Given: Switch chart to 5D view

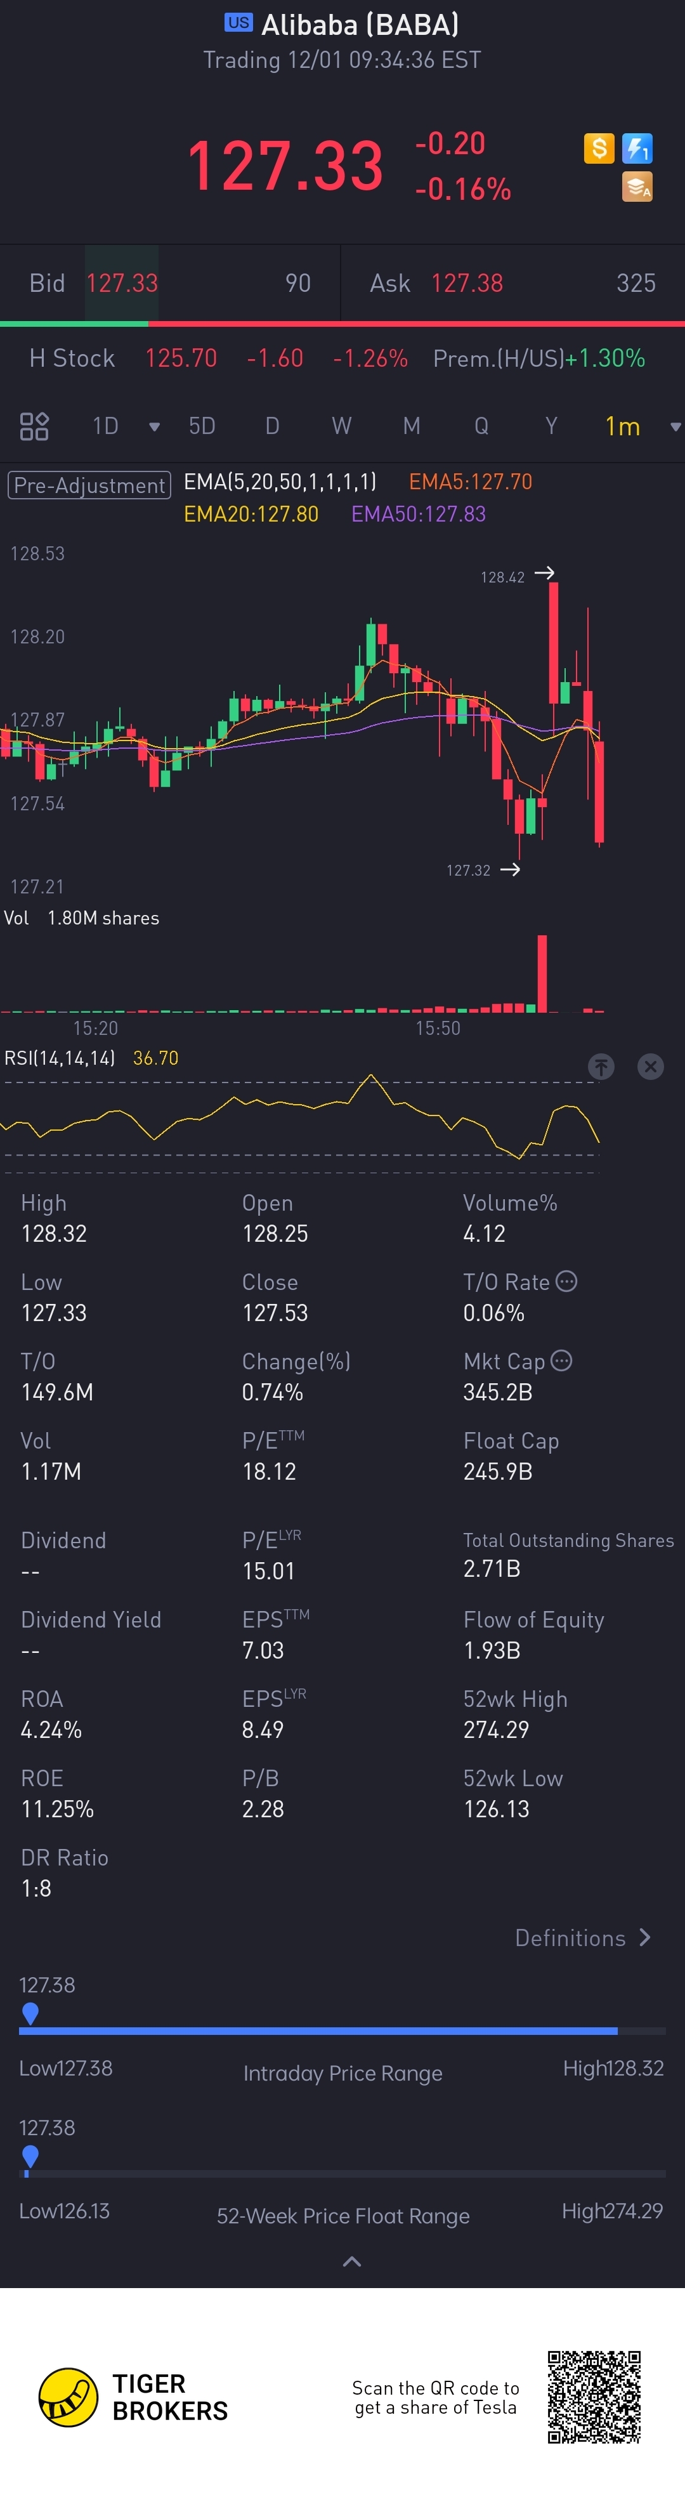Looking at the screenshot, I should click(x=202, y=426).
